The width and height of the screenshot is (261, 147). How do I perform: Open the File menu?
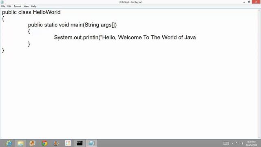click(3, 6)
